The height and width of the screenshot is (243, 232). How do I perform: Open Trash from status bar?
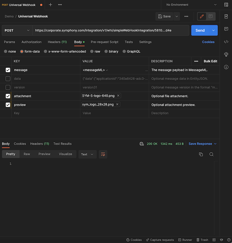202,240
